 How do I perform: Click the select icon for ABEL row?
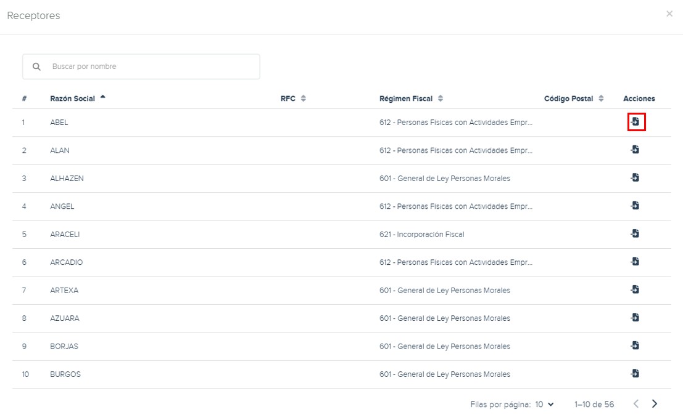tap(635, 122)
